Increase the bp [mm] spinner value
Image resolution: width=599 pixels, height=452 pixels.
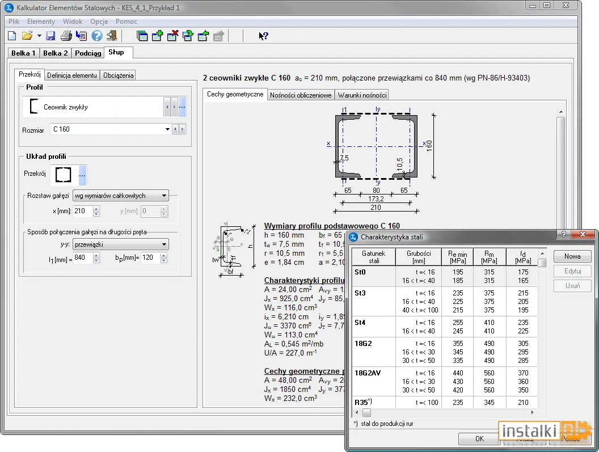coord(164,255)
